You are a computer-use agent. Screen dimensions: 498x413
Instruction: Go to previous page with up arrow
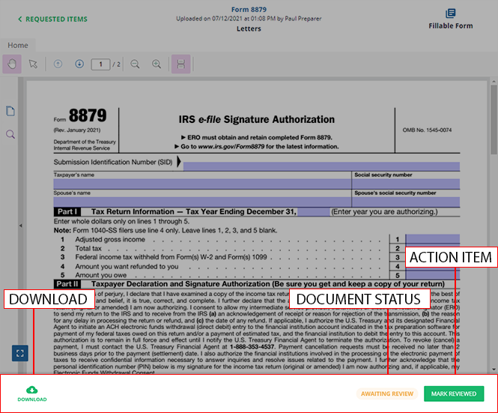pyautogui.click(x=58, y=64)
